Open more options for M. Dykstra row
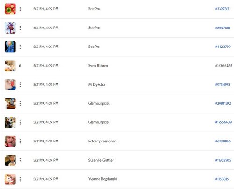Screen dimensions: 234x189 [x=20, y=85]
